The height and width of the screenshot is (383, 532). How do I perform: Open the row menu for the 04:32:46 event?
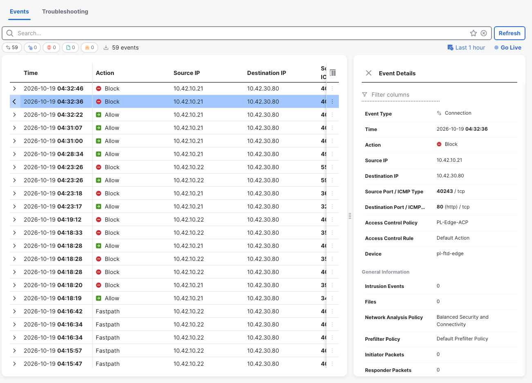coord(332,88)
